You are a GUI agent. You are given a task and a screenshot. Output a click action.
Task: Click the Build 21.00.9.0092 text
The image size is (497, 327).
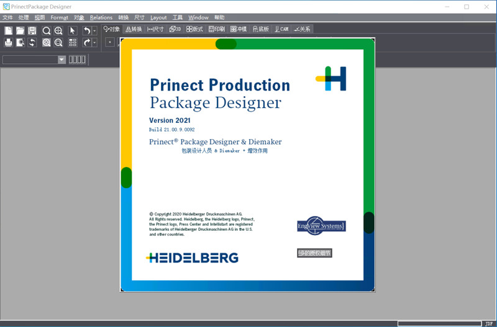[172, 130]
